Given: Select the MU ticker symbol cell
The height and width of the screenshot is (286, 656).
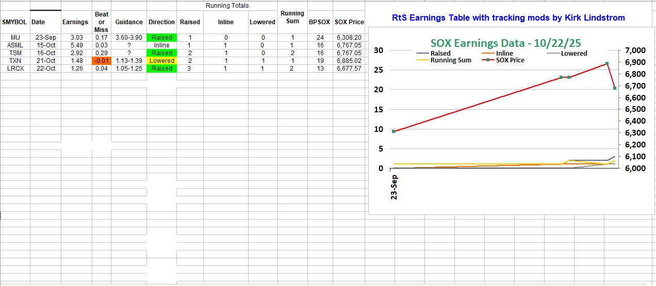Looking at the screenshot, I should tap(14, 38).
